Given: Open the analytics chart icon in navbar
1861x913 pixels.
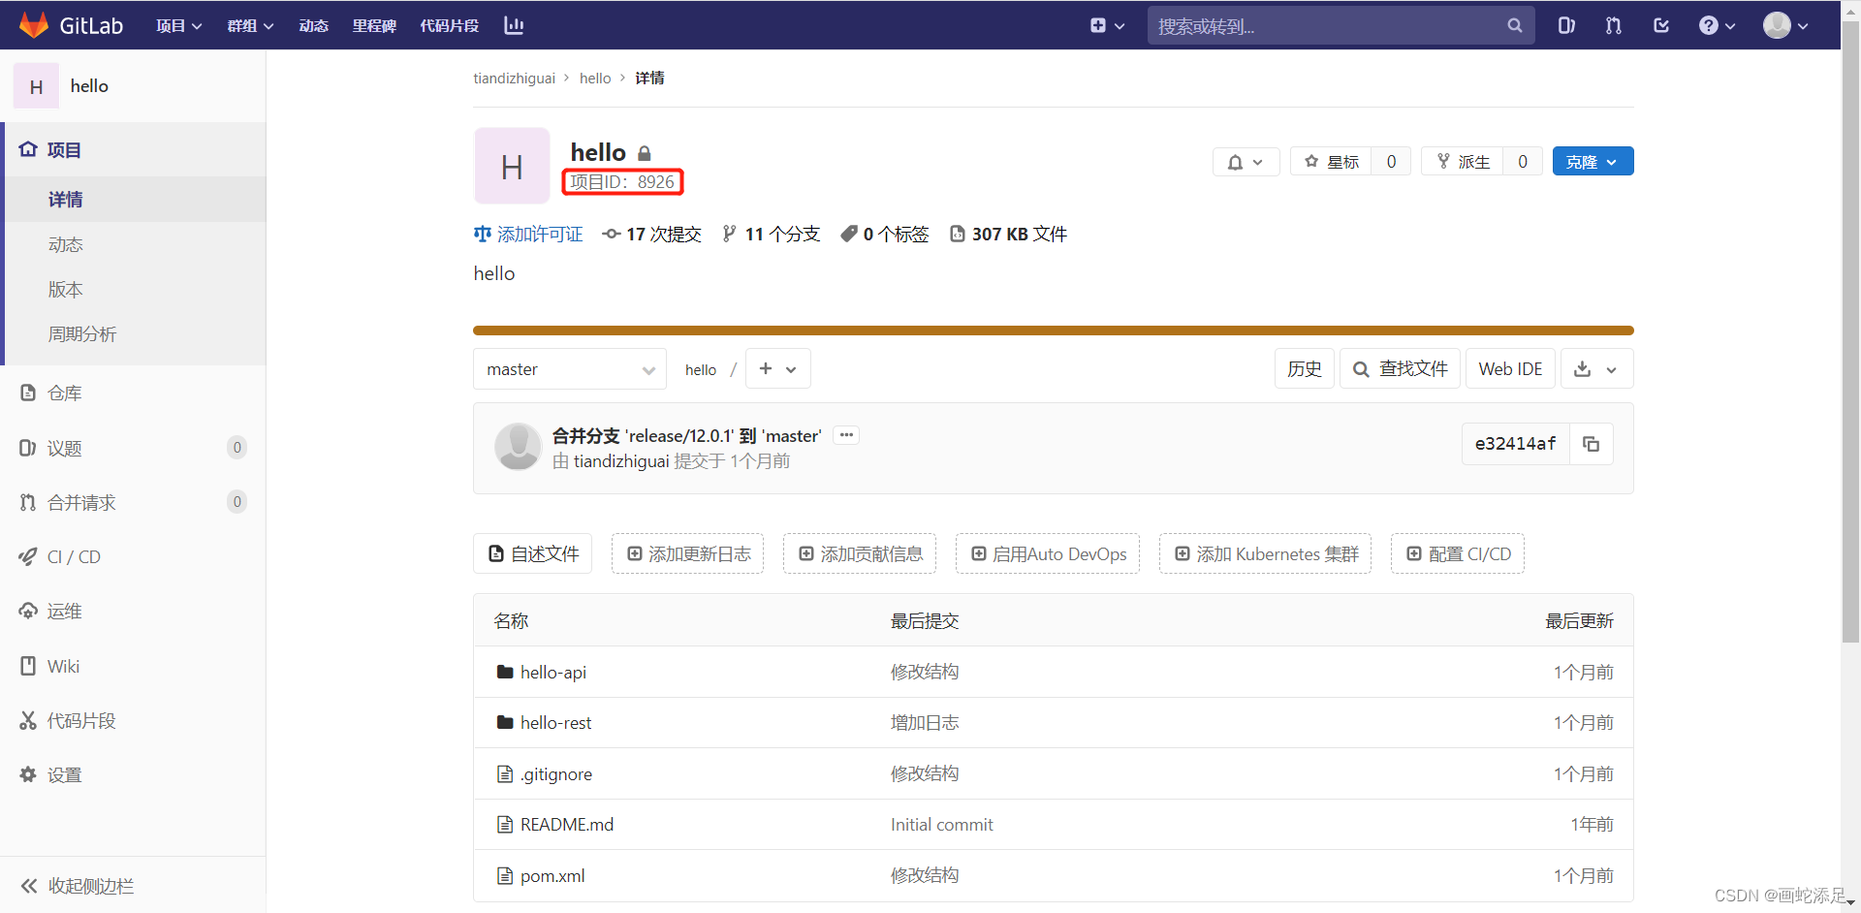Looking at the screenshot, I should (514, 25).
